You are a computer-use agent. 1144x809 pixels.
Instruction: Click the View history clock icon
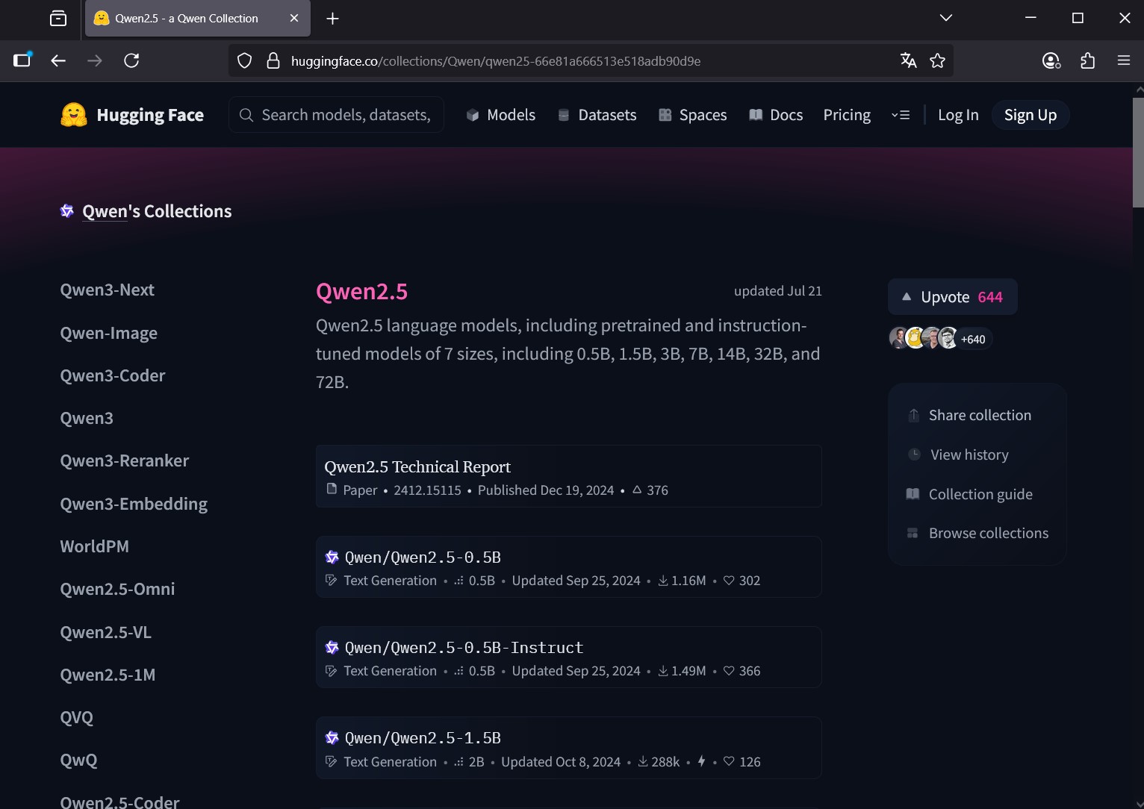(x=914, y=455)
